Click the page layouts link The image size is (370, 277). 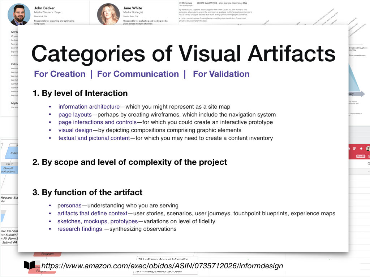[x=75, y=115]
